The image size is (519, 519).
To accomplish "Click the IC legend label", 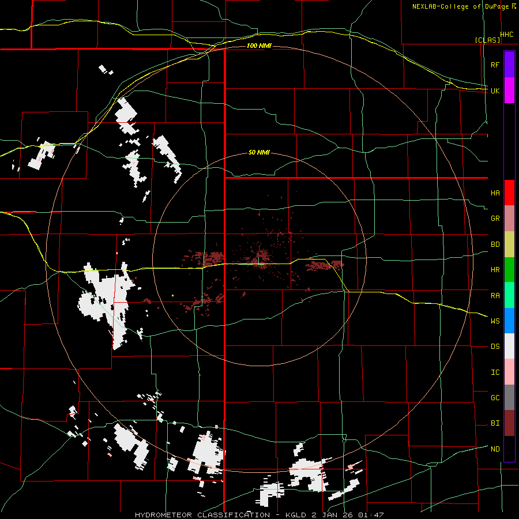I will pyautogui.click(x=495, y=372).
